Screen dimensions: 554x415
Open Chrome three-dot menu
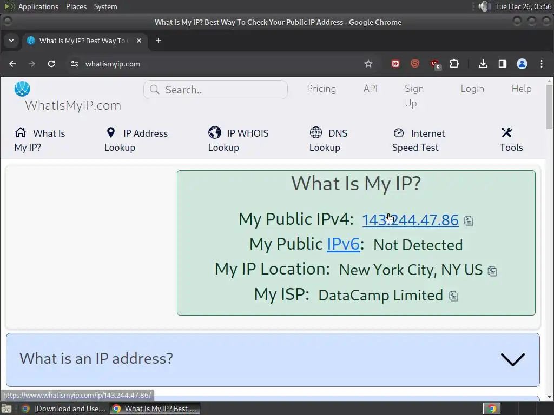coord(541,64)
